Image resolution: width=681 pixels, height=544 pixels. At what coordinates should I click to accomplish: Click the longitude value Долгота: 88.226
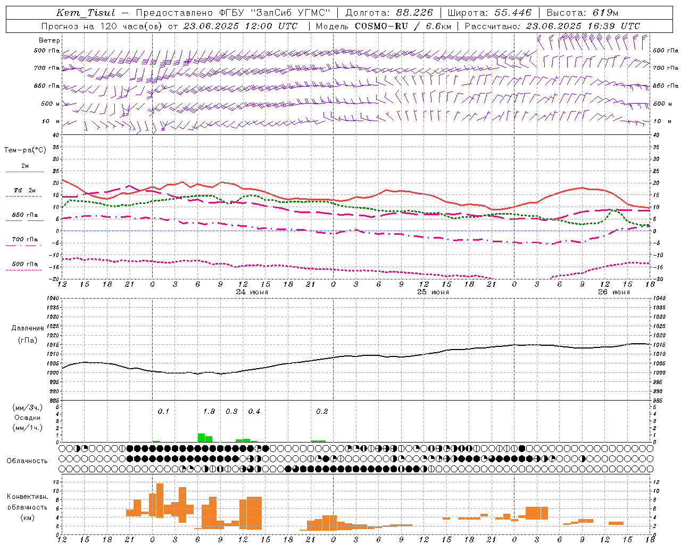pos(389,13)
